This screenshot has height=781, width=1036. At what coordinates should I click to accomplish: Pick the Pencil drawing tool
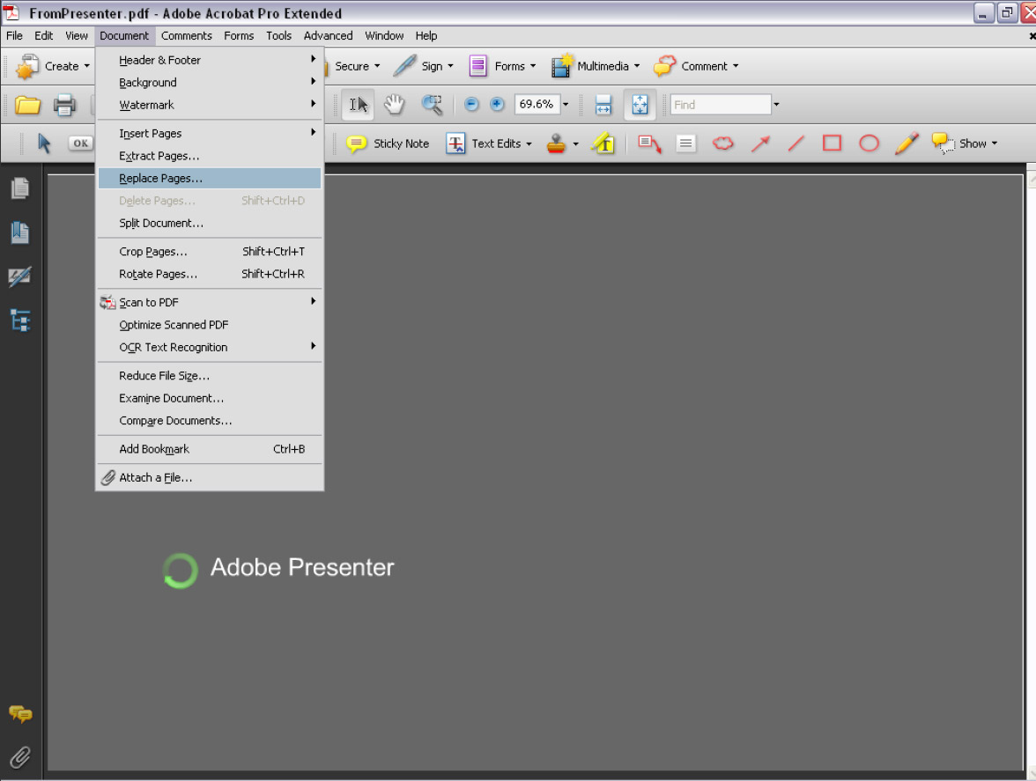906,144
